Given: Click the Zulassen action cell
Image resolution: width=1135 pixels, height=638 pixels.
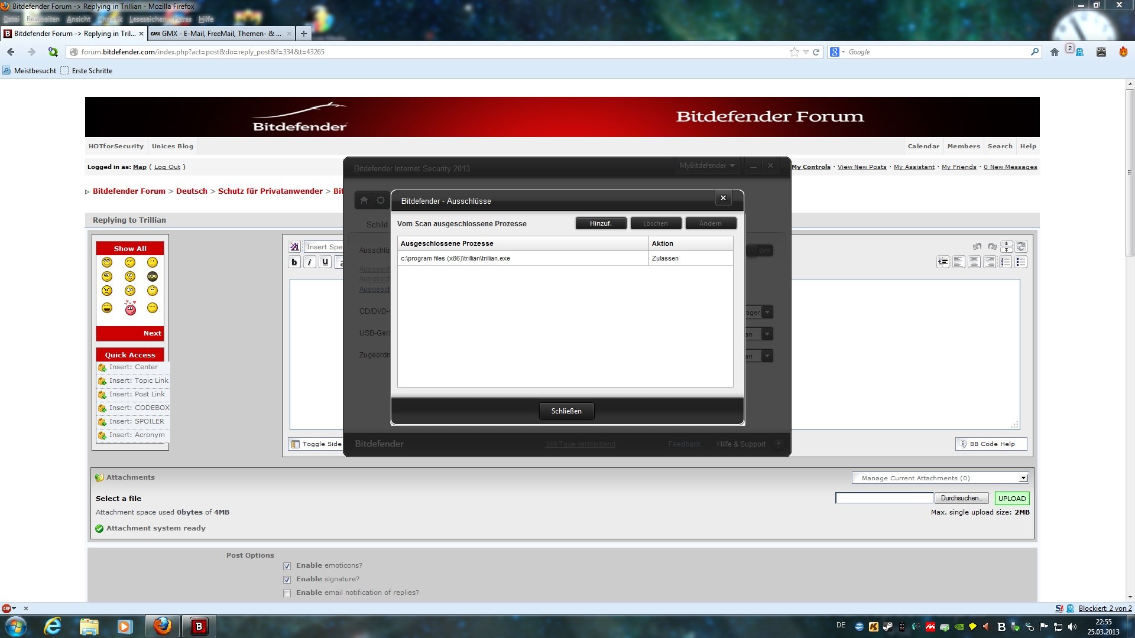Looking at the screenshot, I should coord(690,258).
